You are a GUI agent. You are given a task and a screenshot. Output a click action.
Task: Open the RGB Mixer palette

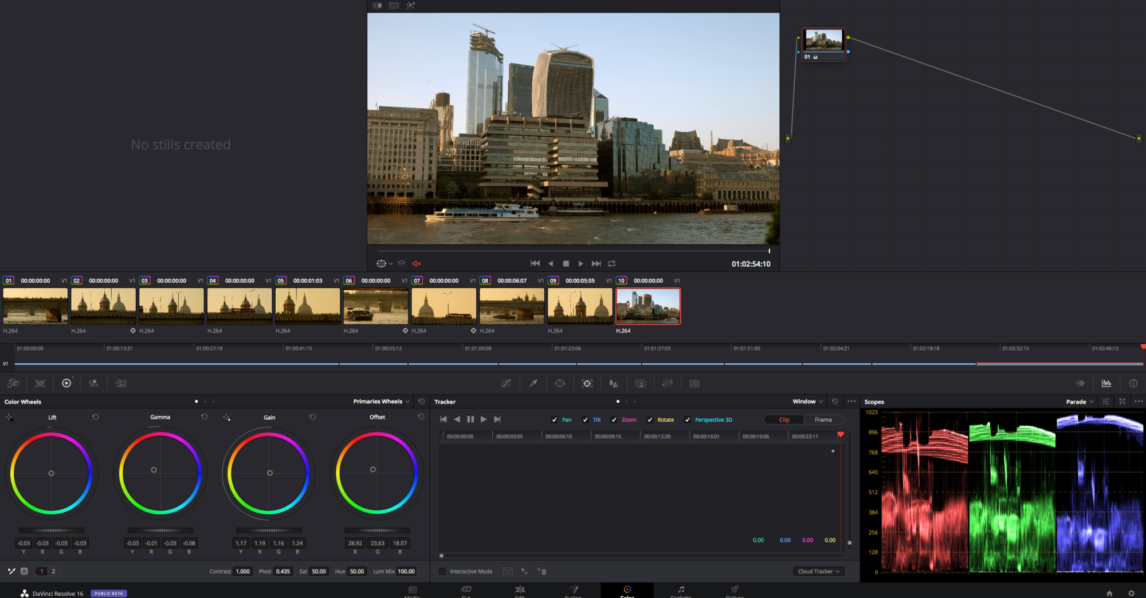pos(93,383)
